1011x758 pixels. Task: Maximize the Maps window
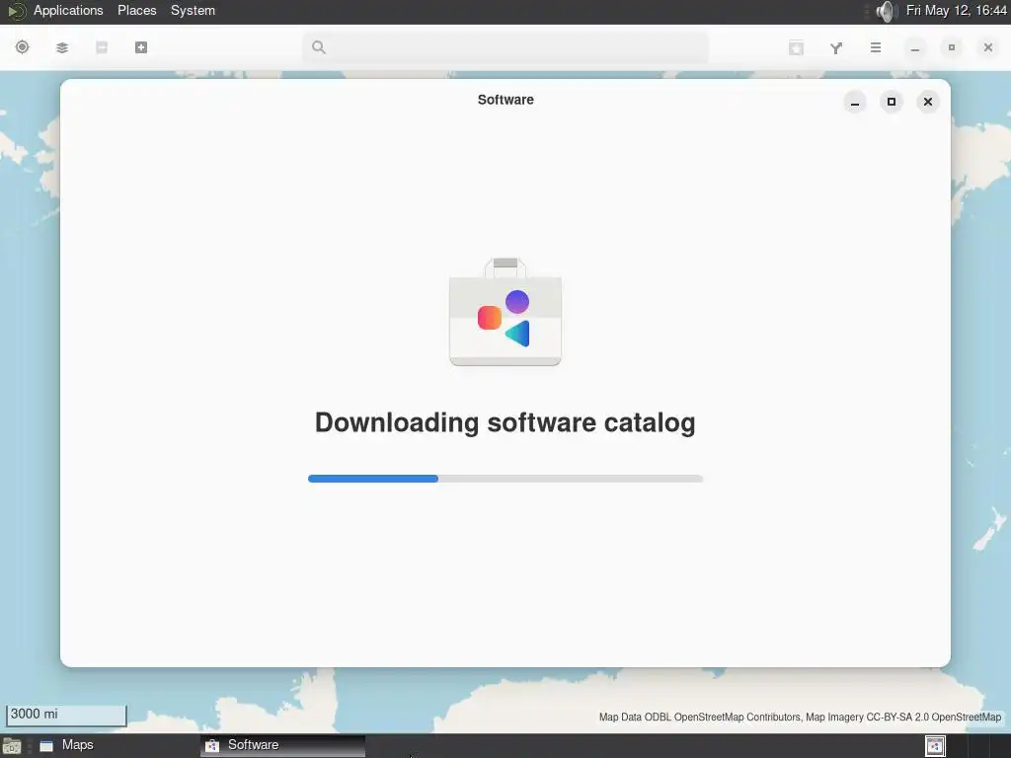(x=952, y=47)
